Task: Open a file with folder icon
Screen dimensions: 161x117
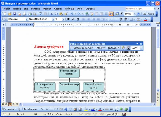Action: (x=10, y=14)
